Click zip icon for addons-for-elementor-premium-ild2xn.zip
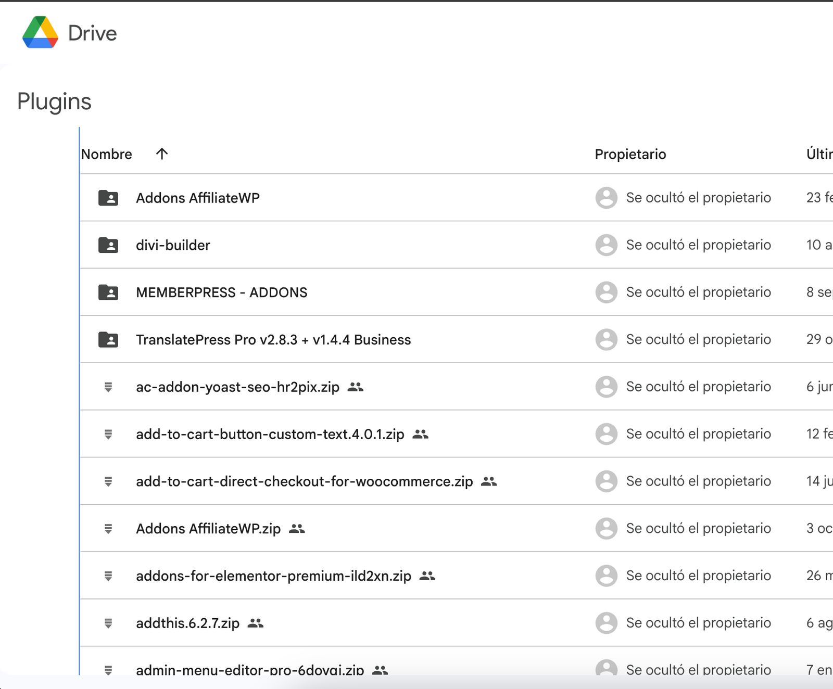 [108, 576]
